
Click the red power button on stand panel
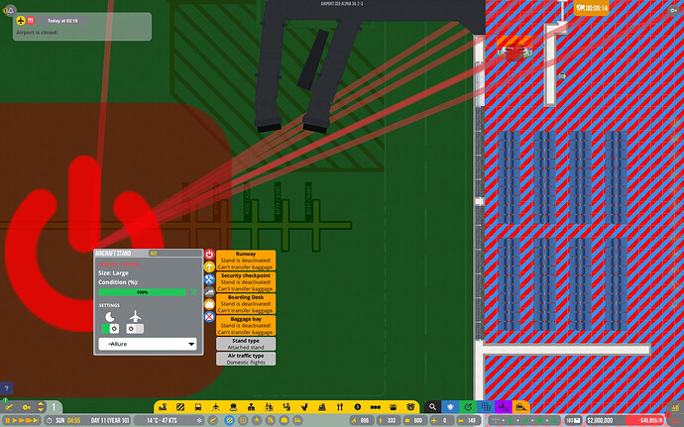[x=209, y=255]
